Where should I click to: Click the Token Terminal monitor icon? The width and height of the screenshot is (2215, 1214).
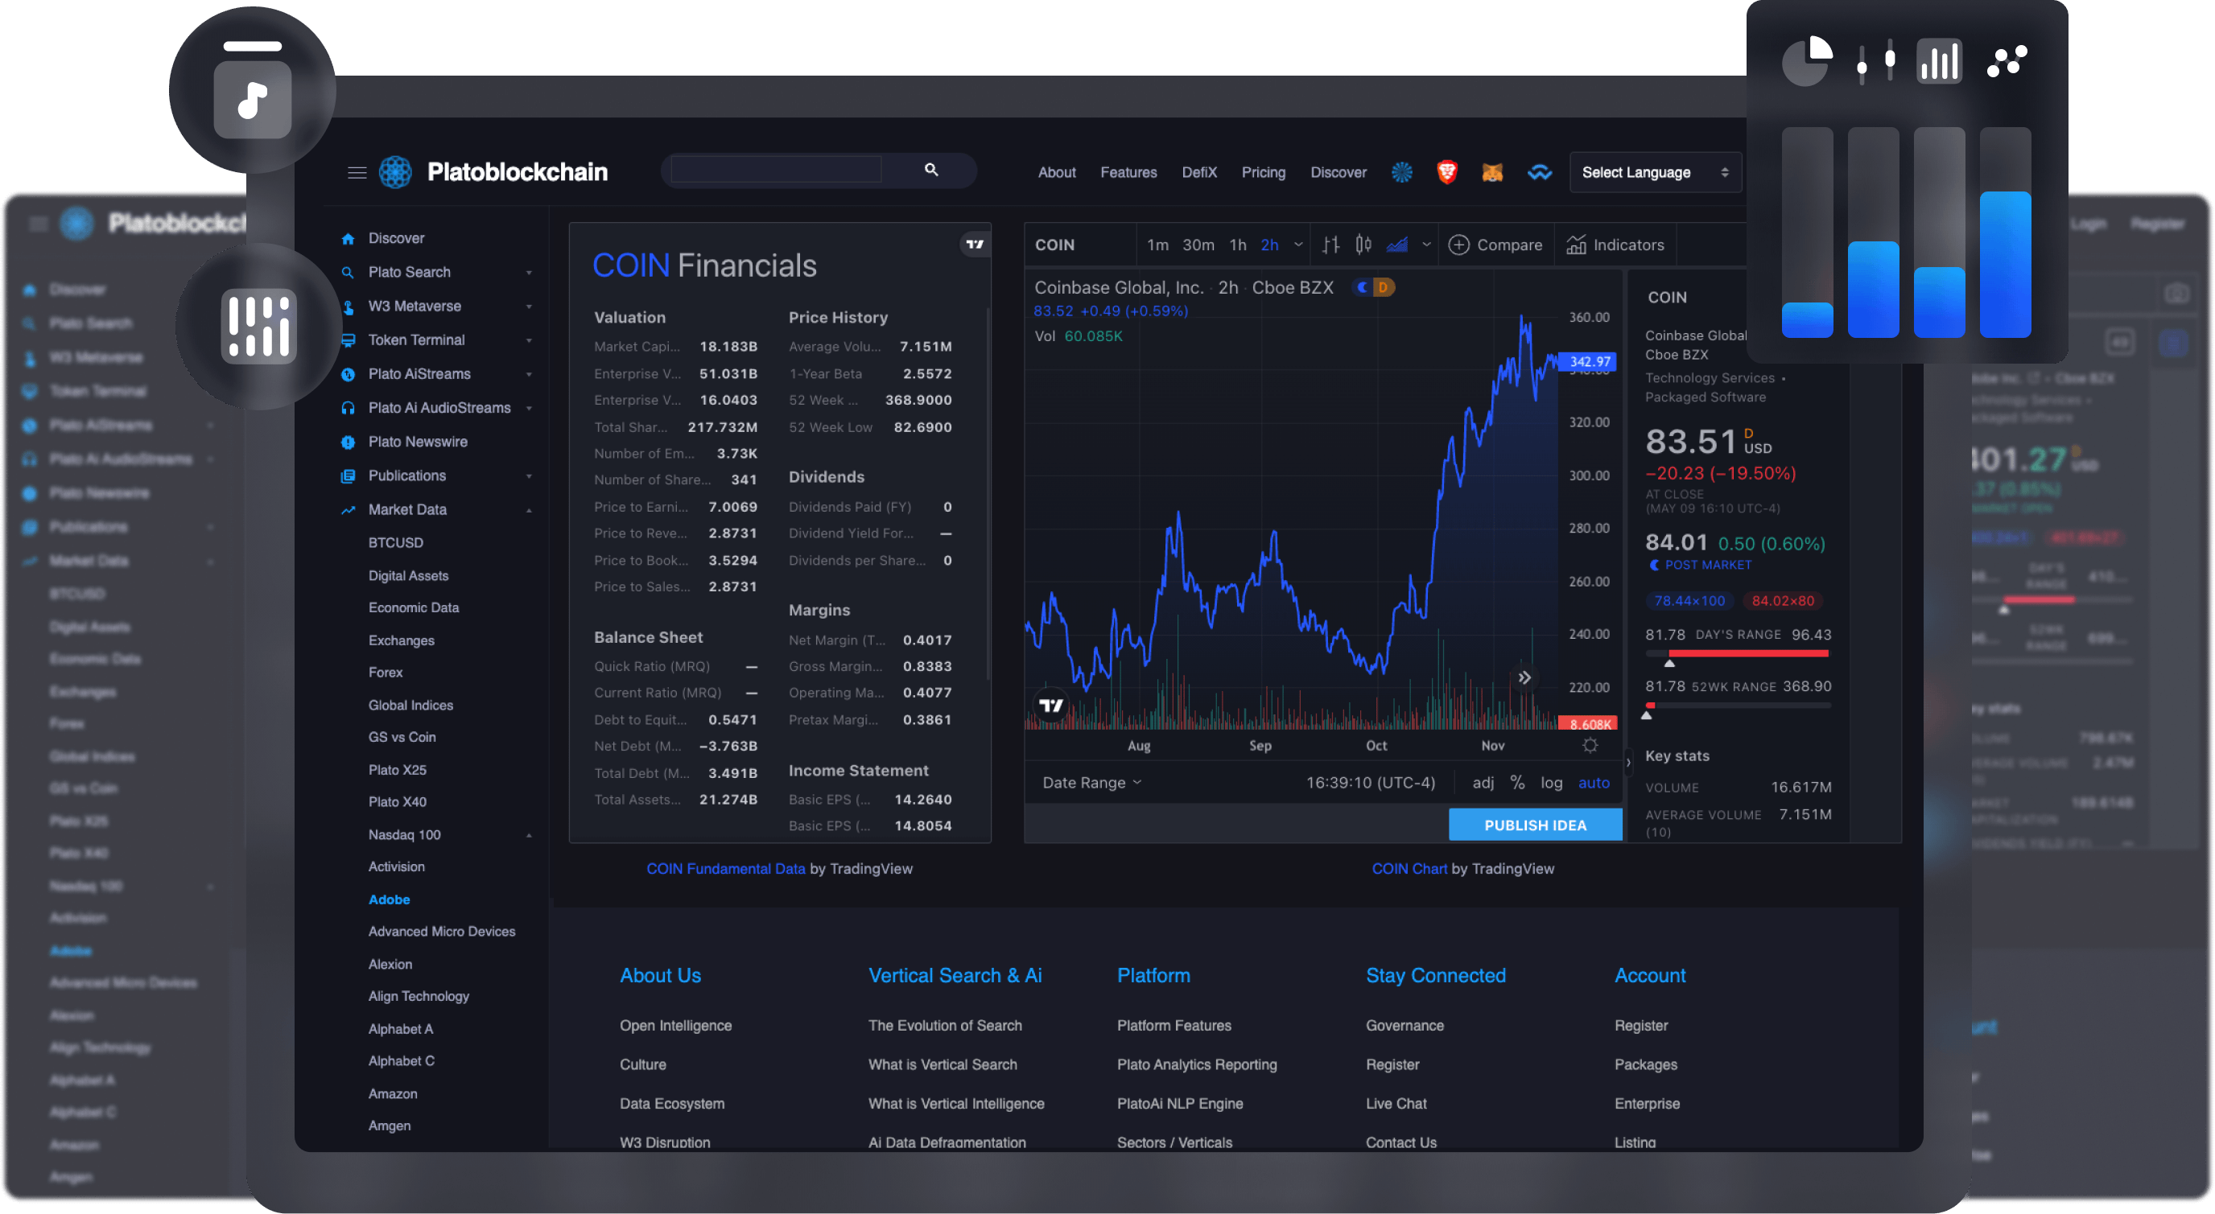(349, 340)
